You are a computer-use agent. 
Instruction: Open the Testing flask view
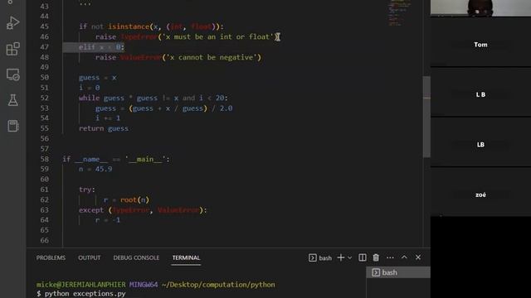pyautogui.click(x=13, y=100)
